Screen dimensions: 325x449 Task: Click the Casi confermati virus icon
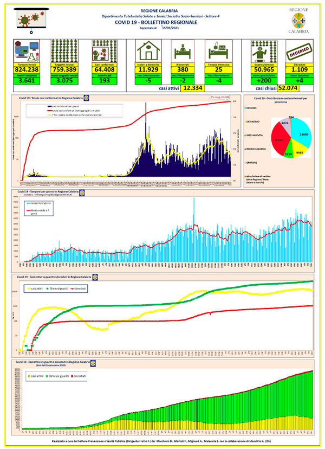(105, 51)
